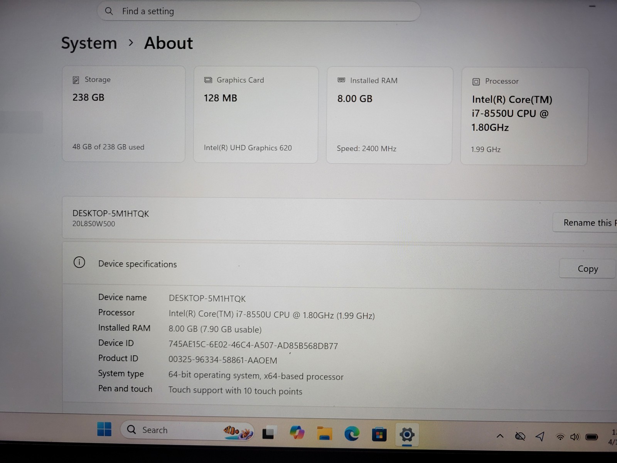Open Microsoft Store from the taskbar
Image resolution: width=617 pixels, height=463 pixels.
379,435
